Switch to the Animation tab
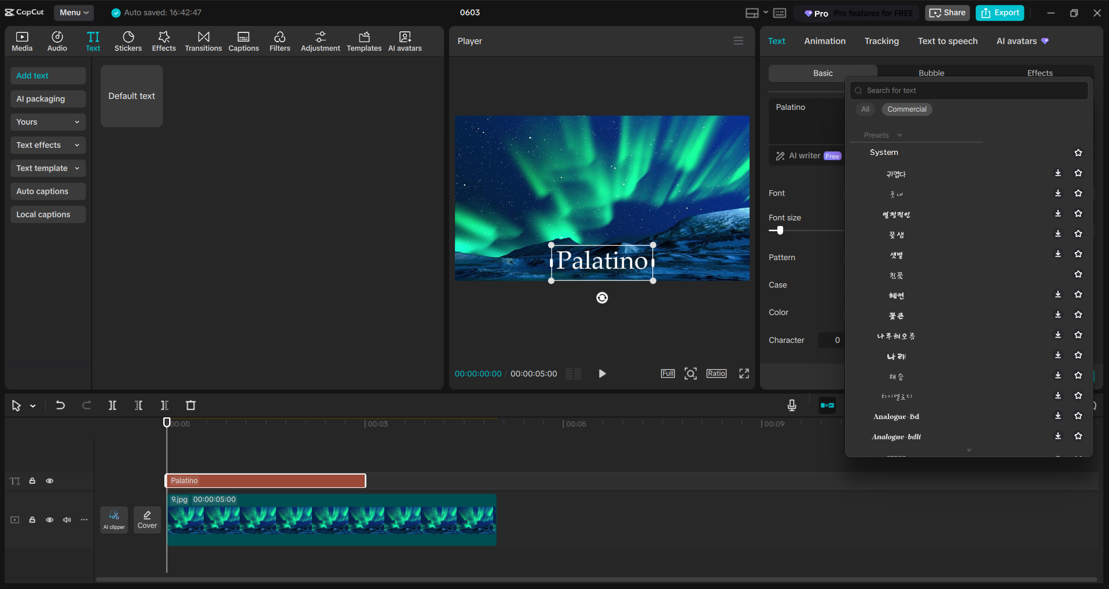 click(824, 40)
